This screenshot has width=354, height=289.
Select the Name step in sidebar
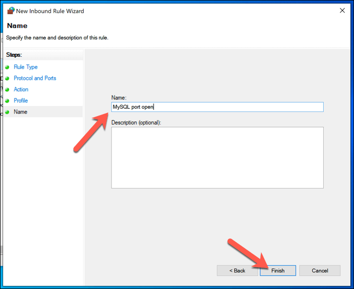20,112
